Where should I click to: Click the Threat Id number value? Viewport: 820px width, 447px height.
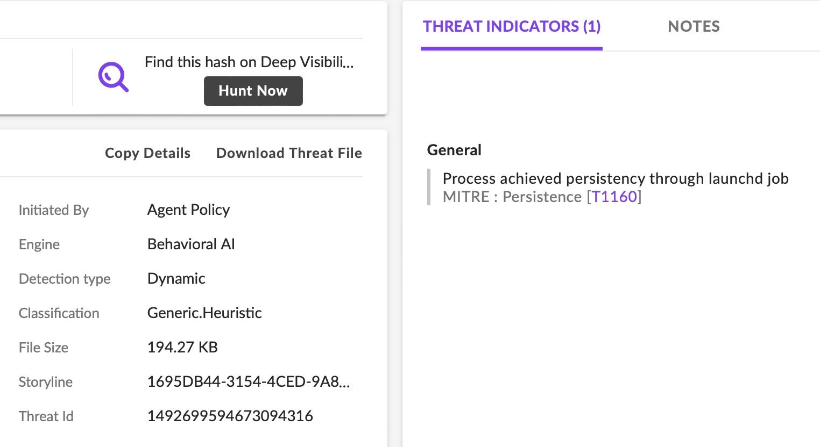[230, 416]
